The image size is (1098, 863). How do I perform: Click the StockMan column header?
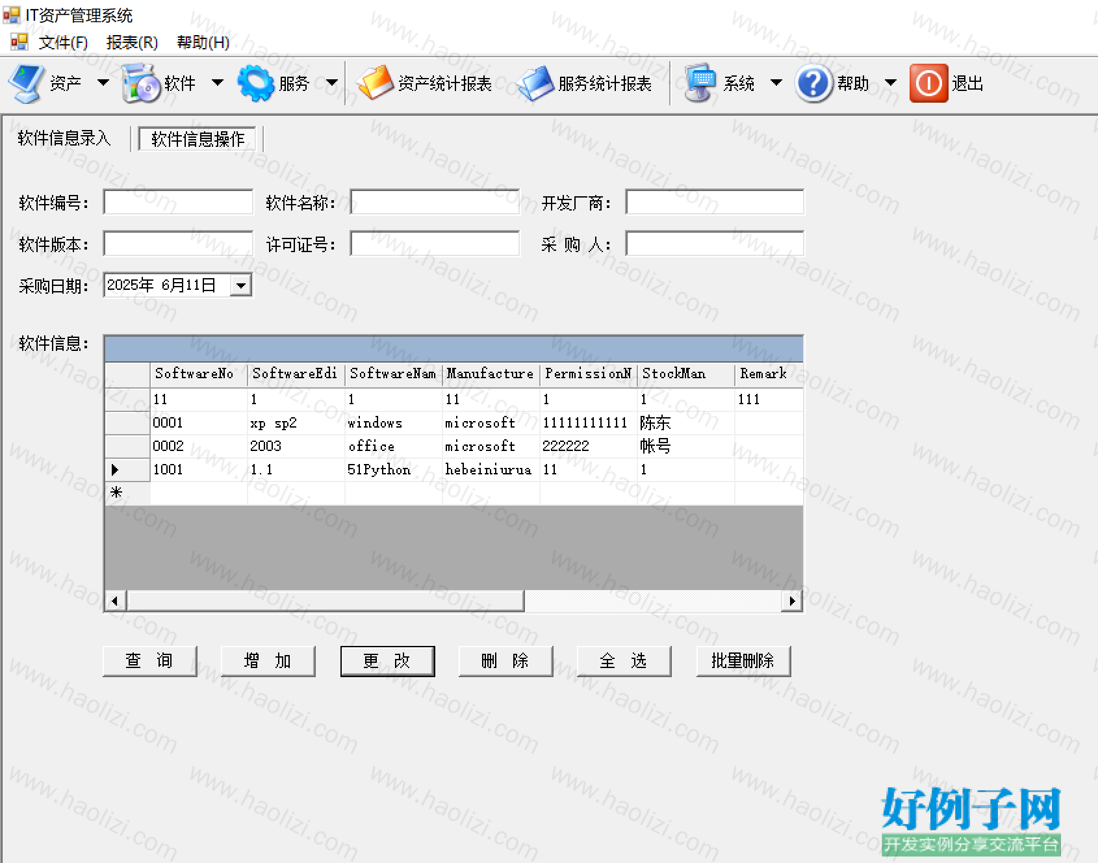[x=686, y=374]
